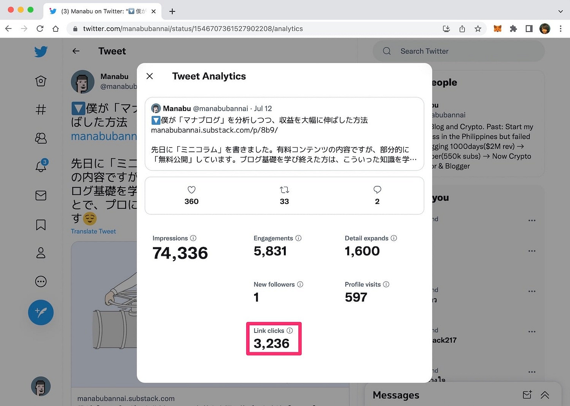Click Translate Tweet link
Image resolution: width=570 pixels, height=406 pixels.
click(93, 231)
